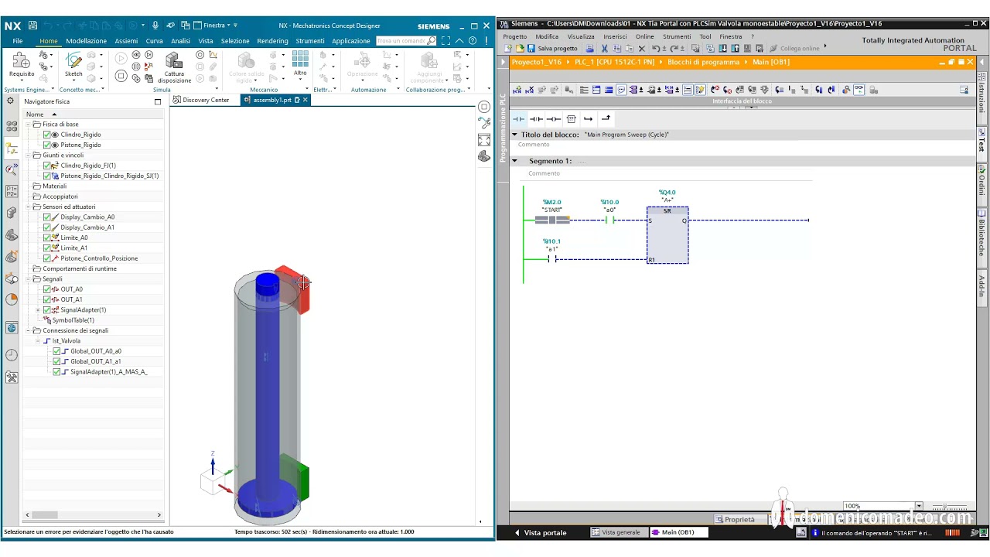Disable the OUT_A0 signal checkbox
The image size is (990, 557).
48,289
